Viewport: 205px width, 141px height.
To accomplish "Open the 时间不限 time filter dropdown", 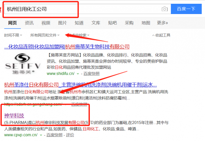I will [13, 35].
